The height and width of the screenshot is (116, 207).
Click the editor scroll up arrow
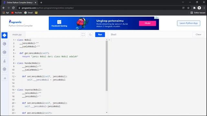click(107, 40)
